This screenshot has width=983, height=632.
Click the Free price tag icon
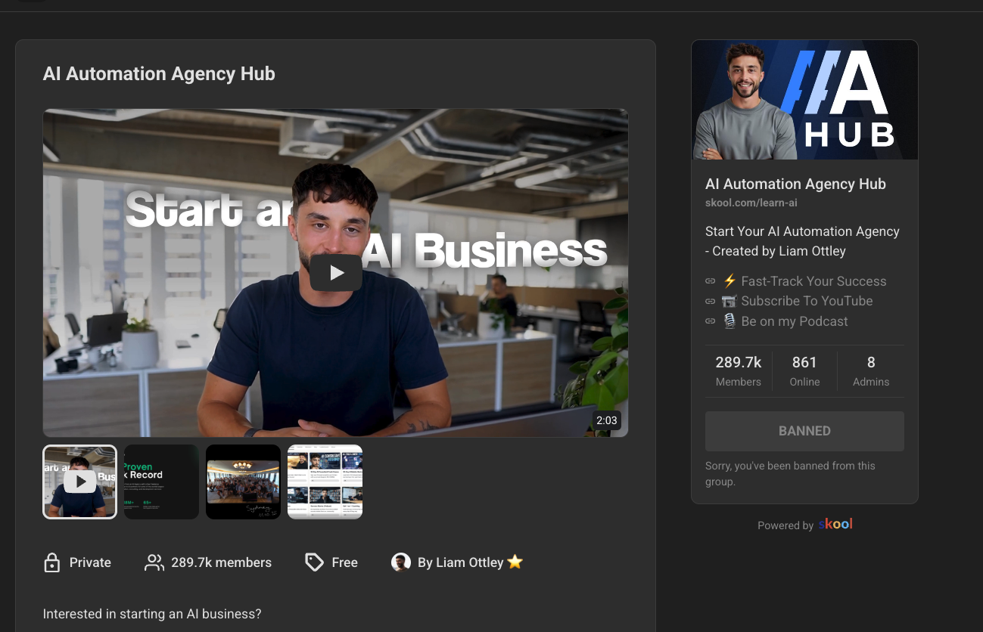pos(314,562)
